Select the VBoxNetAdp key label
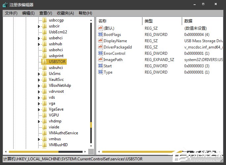This screenshot has height=165, width=226. [x=60, y=85]
